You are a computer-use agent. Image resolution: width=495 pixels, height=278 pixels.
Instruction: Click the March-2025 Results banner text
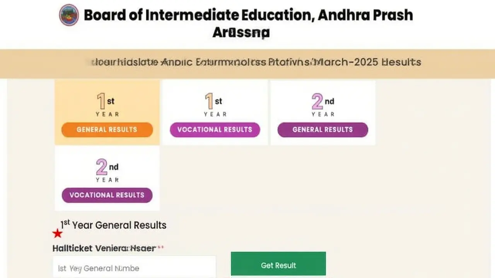255,62
